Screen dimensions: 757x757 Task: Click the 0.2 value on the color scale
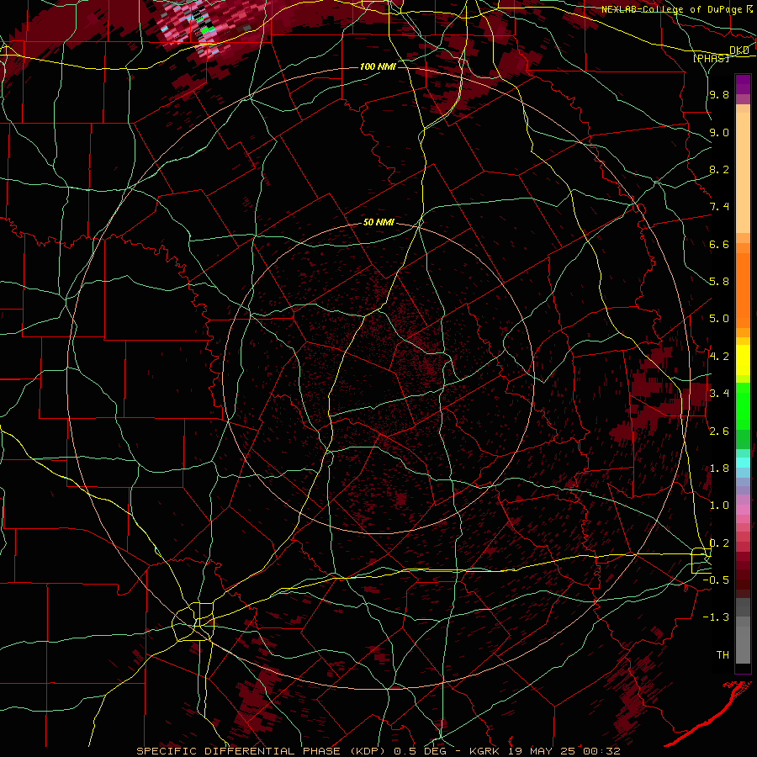tap(719, 543)
